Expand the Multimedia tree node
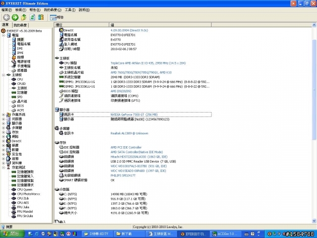Image resolution: width=317 pixels, height=238 pixels. [3, 128]
